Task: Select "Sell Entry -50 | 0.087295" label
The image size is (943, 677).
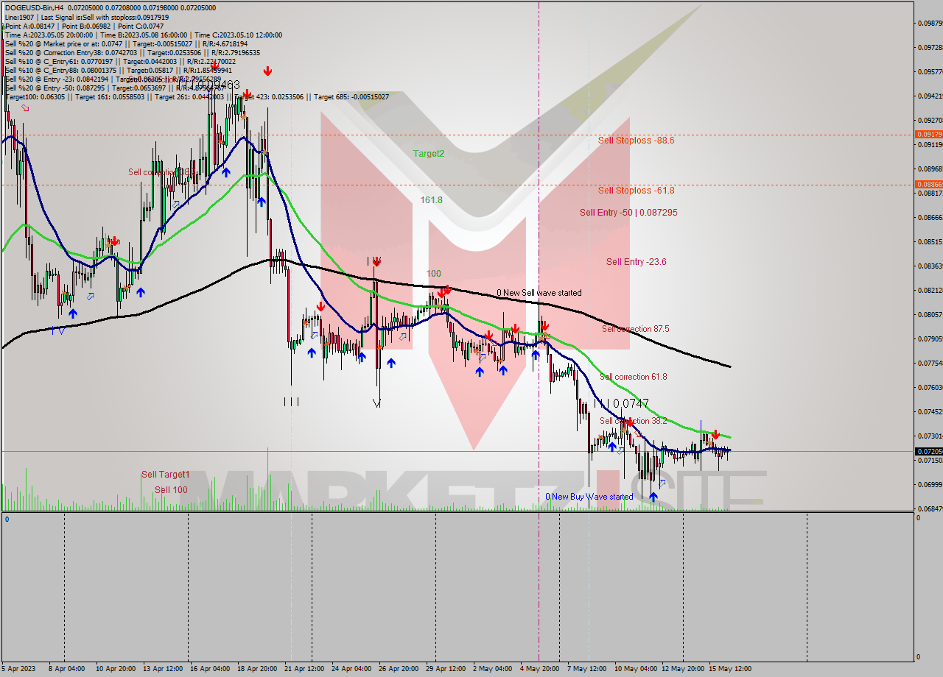Action: tap(628, 213)
